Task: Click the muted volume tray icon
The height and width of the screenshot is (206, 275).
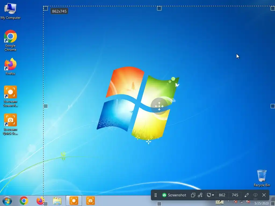Action: (248, 202)
